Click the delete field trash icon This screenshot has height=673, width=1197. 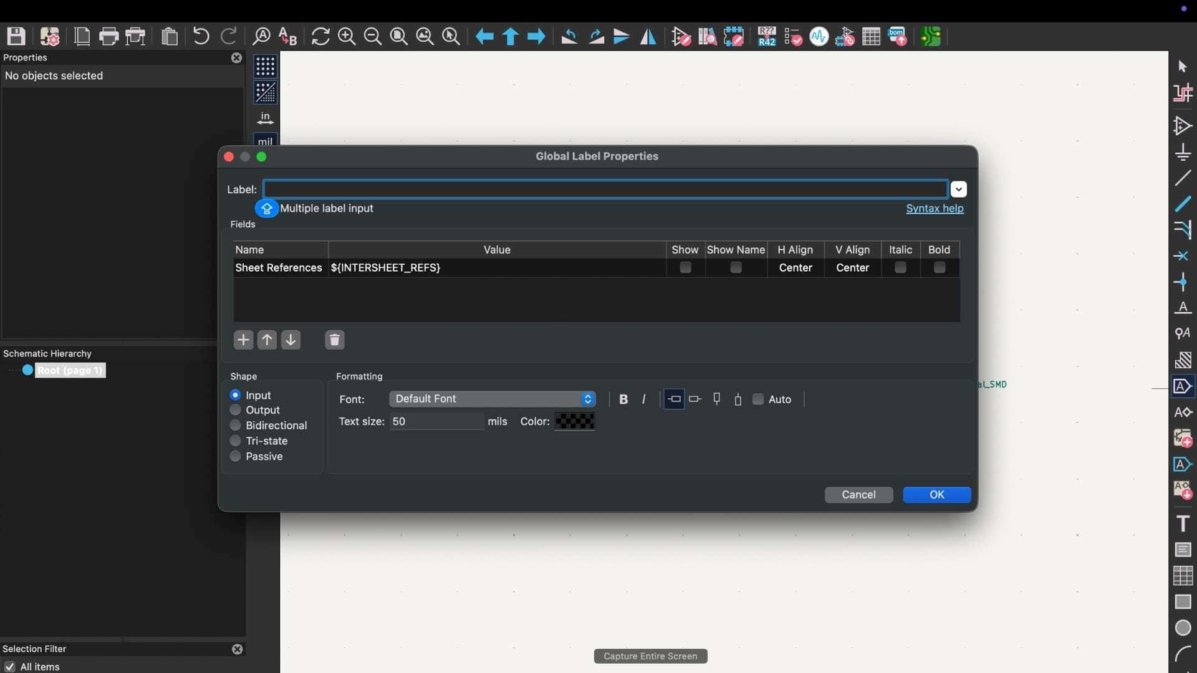335,340
